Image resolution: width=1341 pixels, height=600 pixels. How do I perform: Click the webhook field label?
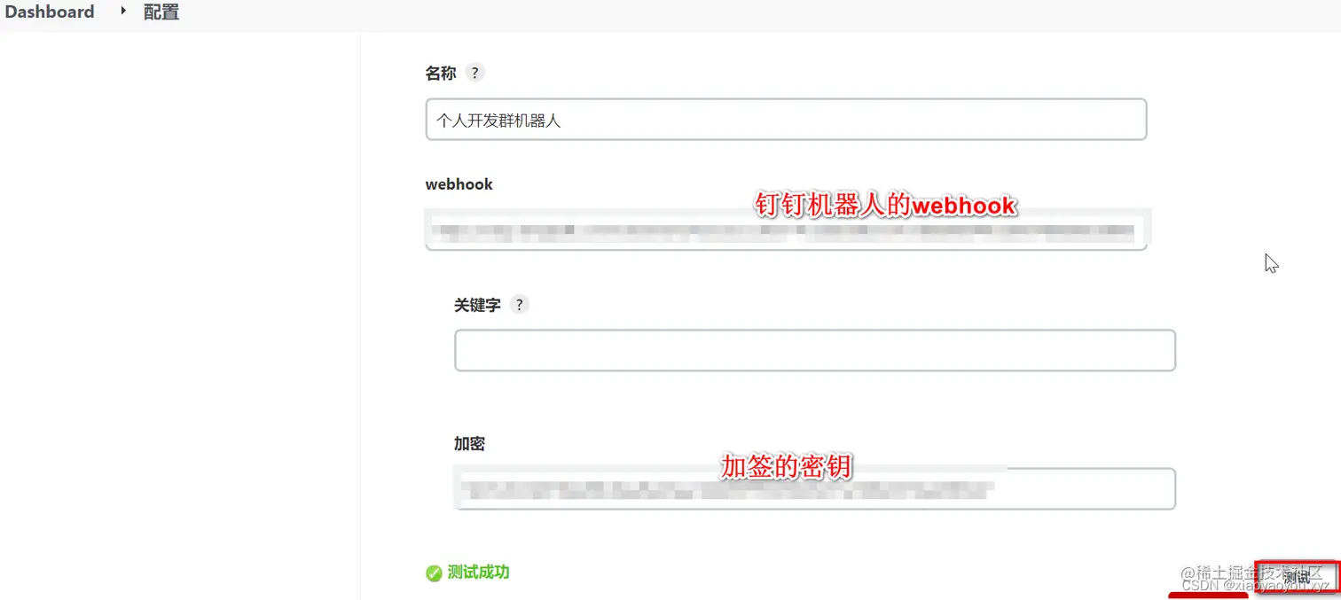coord(459,184)
